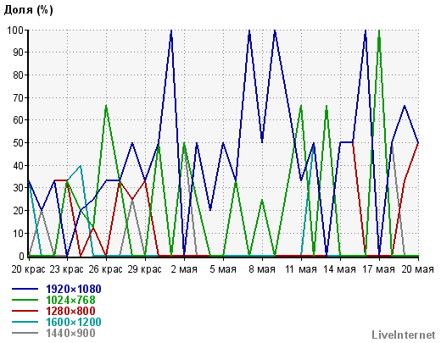Click the gray 1440×900 legend line swatch
Viewport: 441px width, 343px height.
tap(25, 333)
